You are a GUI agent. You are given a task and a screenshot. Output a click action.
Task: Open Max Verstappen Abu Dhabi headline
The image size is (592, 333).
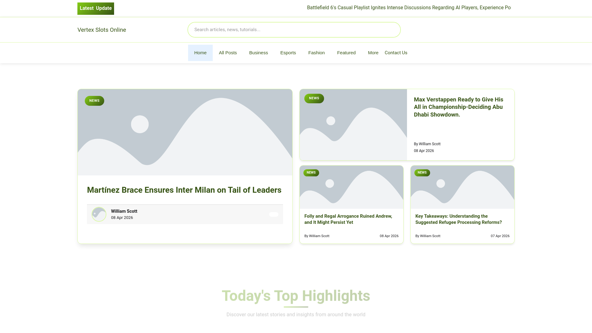(458, 107)
